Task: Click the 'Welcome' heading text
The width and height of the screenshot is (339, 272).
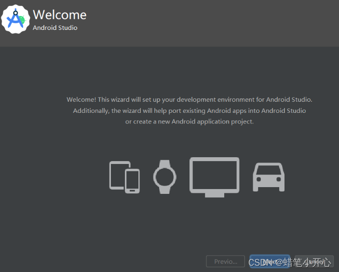Action: click(60, 14)
